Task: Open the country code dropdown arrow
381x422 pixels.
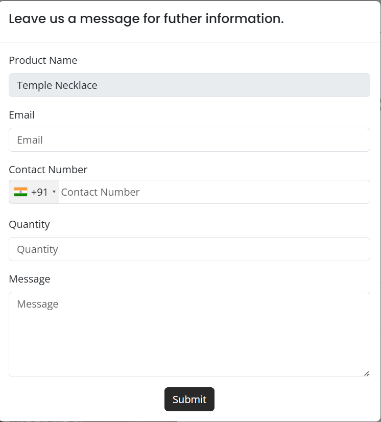Action: (54, 192)
